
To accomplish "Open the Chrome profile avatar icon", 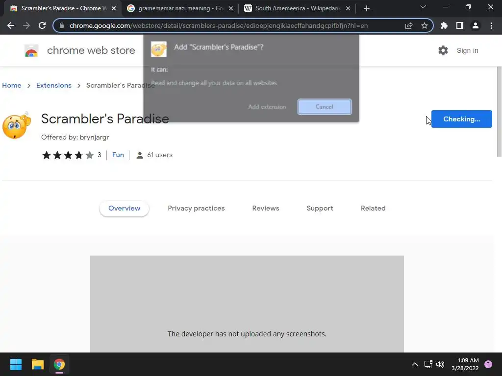I will pos(476,25).
